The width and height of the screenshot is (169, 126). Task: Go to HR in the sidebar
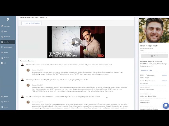5,63
